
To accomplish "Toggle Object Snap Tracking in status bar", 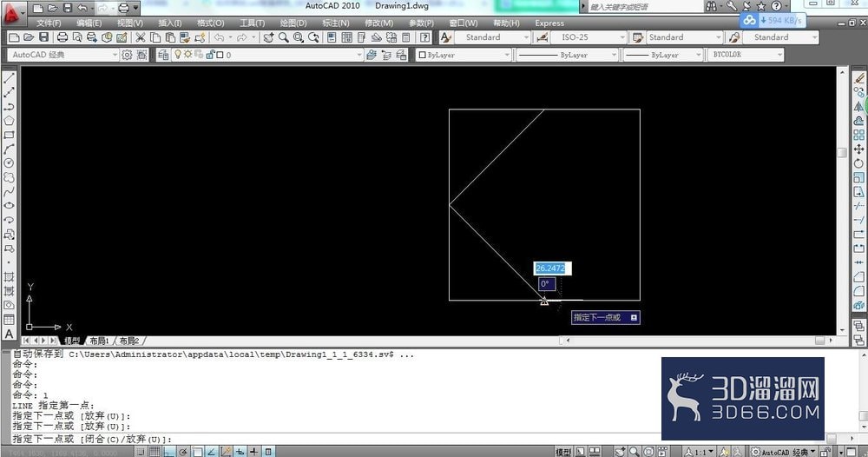I will (x=212, y=452).
